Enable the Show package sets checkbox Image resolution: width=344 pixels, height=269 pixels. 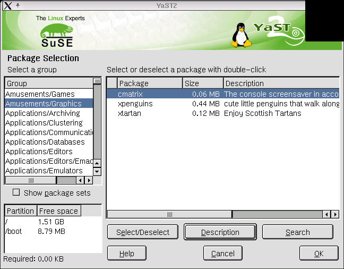16,192
